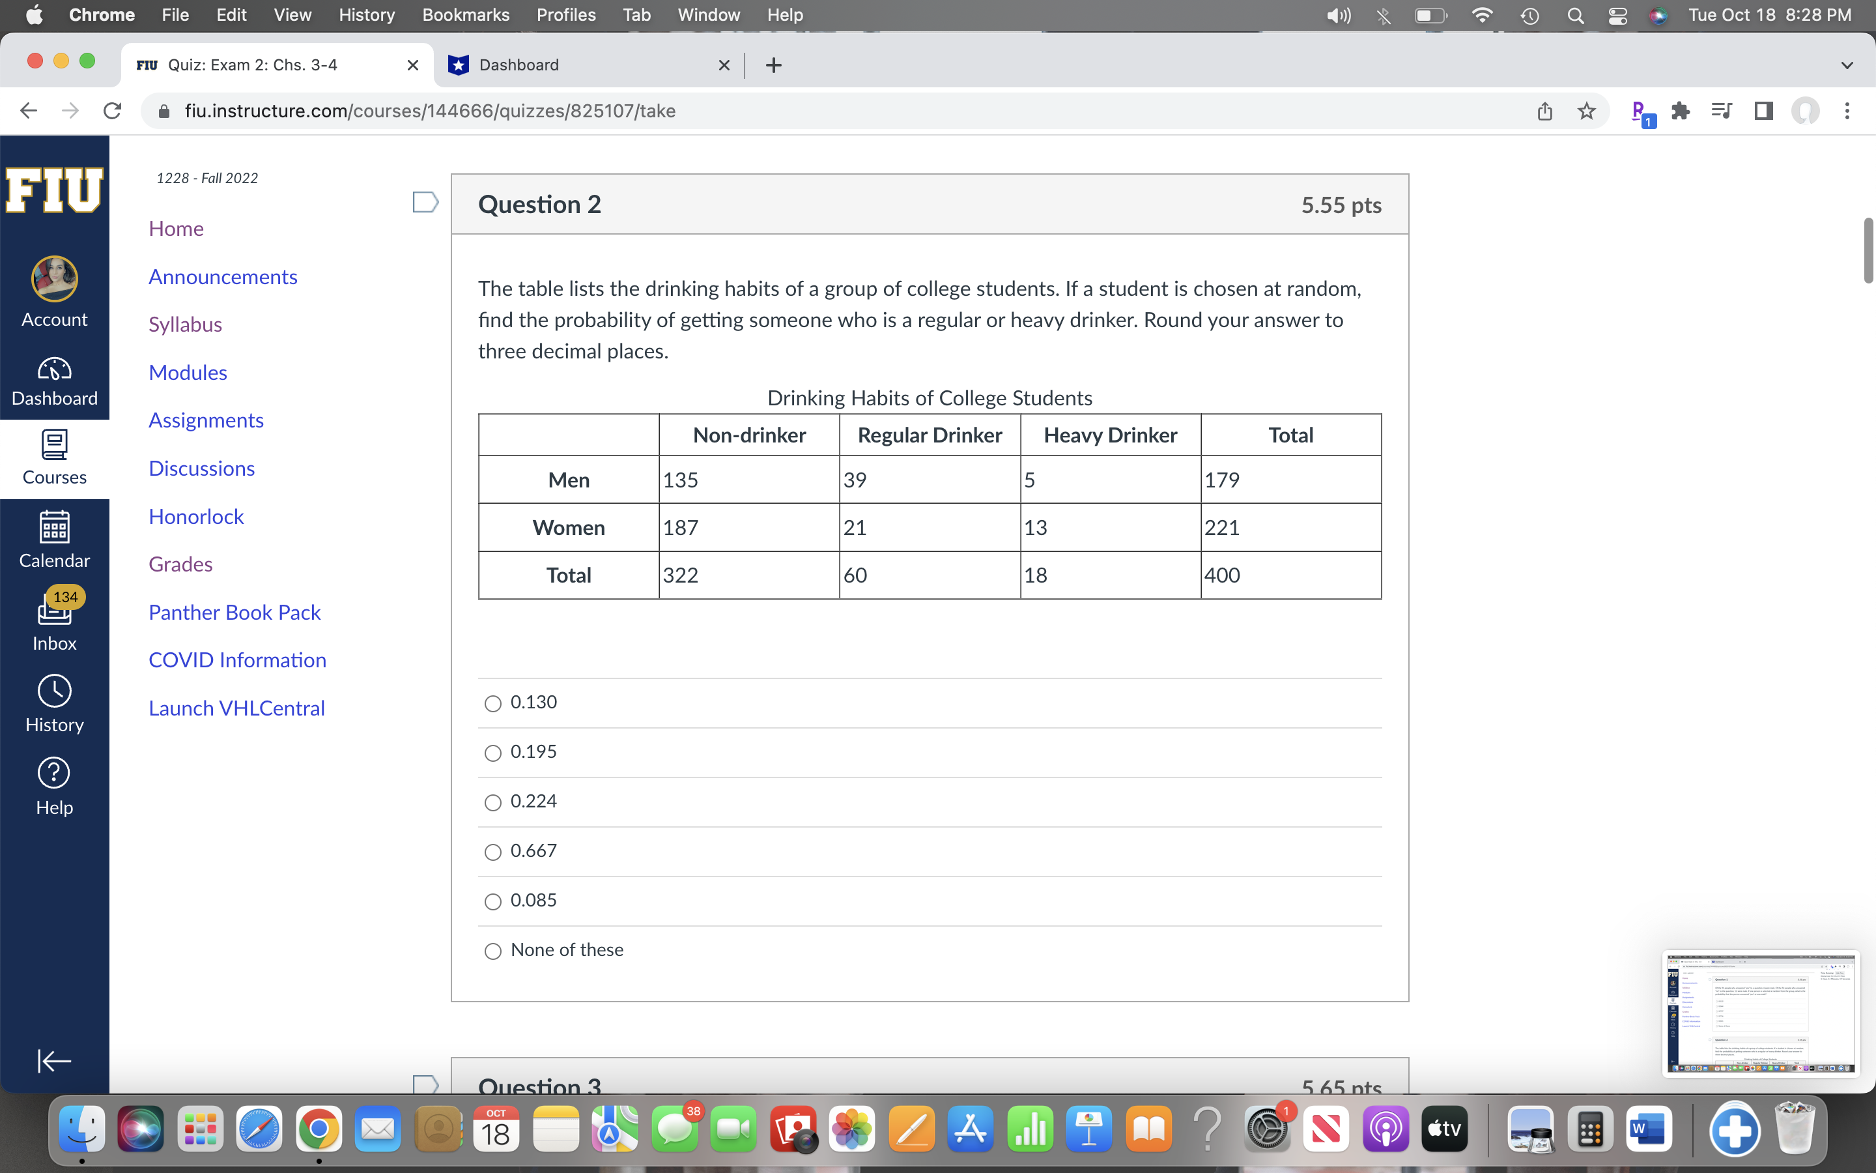Open the Grades page link

click(x=180, y=564)
